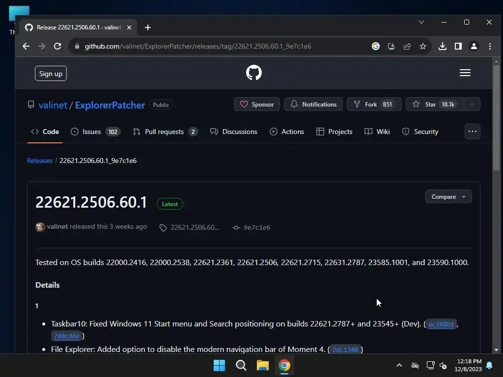Screen dimensions: 503x377
Task: Open commit 9e7c1e6 link
Action: [251, 228]
